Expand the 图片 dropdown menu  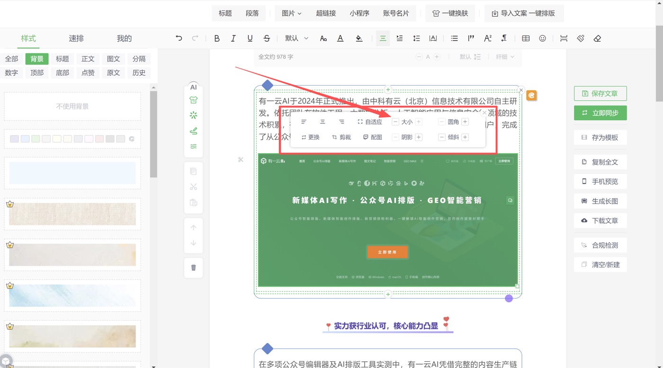(x=292, y=13)
